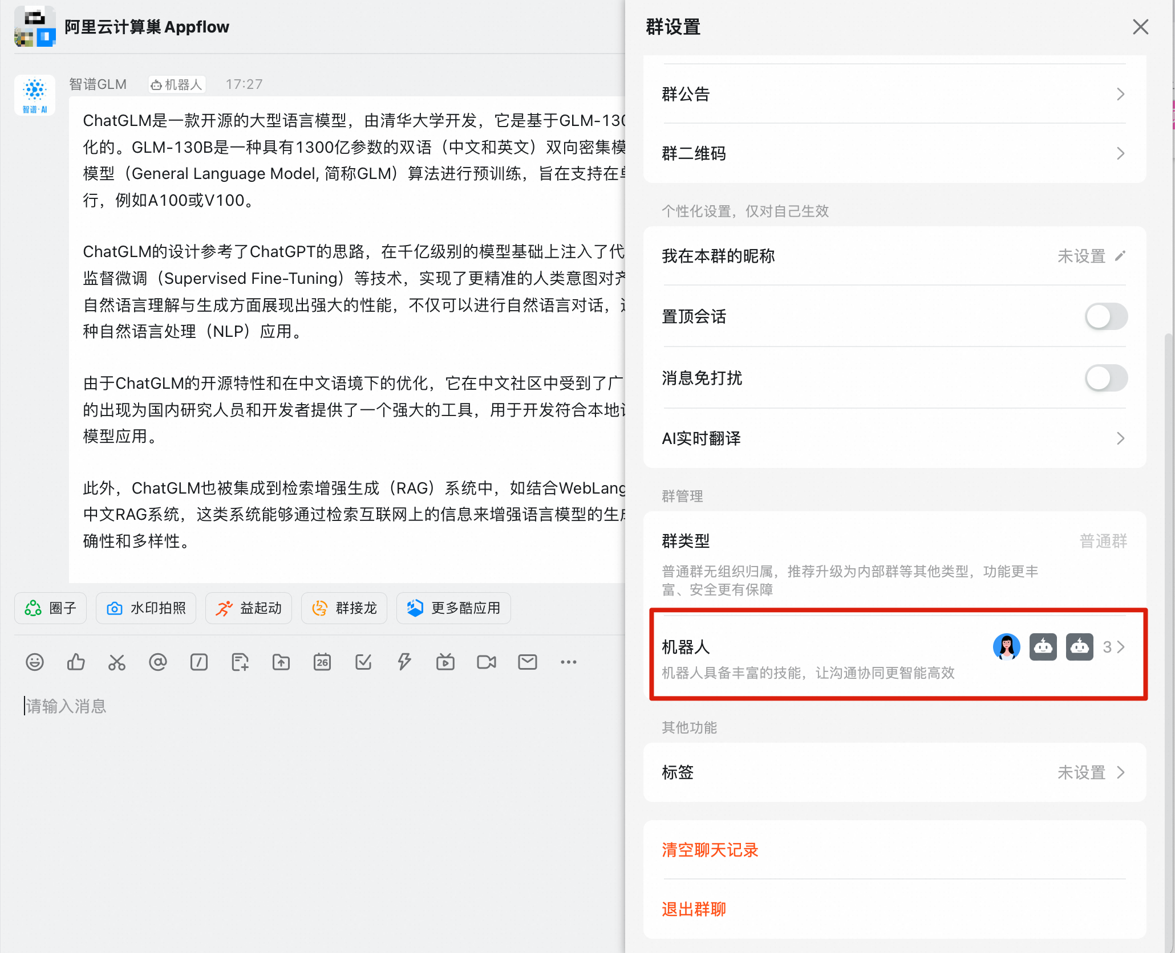1175x953 pixels.
Task: Start a video call with camera icon
Action: [487, 662]
